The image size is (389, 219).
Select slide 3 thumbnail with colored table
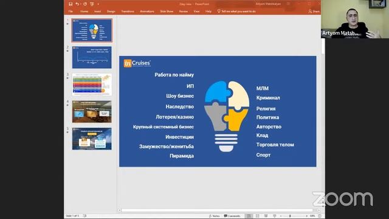(92, 85)
